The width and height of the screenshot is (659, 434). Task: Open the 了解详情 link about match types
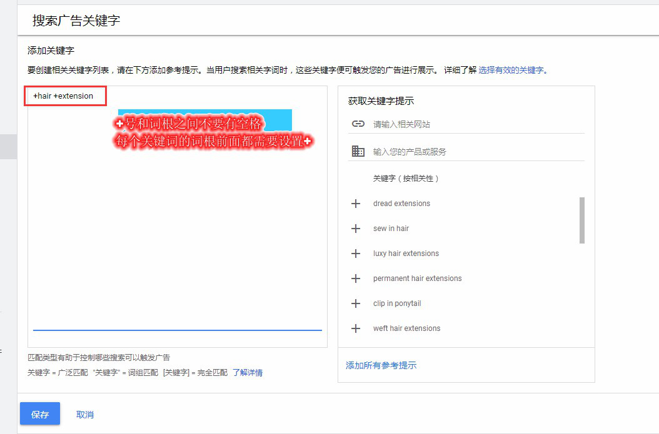[x=248, y=373]
